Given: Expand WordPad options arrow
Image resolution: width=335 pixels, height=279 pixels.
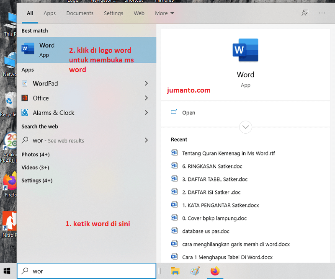Looking at the screenshot, I should pos(146,83).
